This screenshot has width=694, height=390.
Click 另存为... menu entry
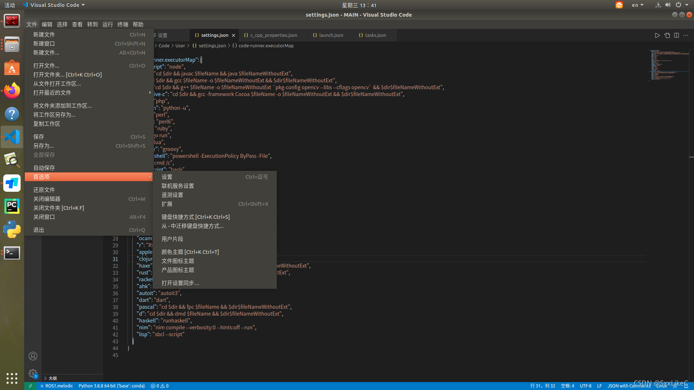[x=89, y=146]
